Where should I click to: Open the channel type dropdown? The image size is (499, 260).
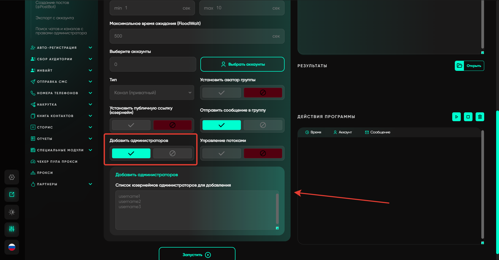point(152,93)
